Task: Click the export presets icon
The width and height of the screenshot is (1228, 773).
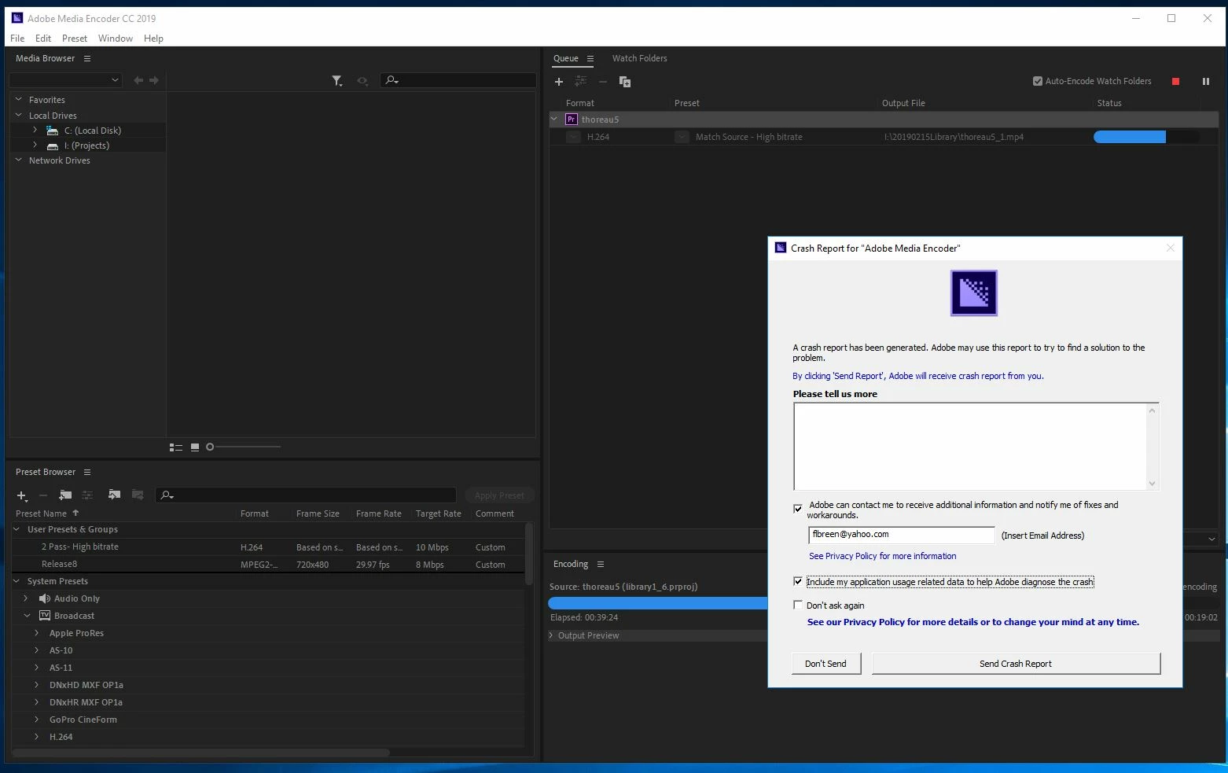Action: pos(138,495)
